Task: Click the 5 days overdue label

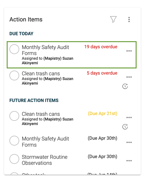Action: [102, 73]
